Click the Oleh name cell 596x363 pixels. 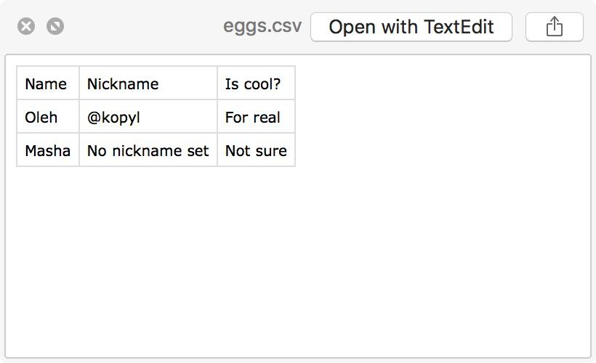48,117
